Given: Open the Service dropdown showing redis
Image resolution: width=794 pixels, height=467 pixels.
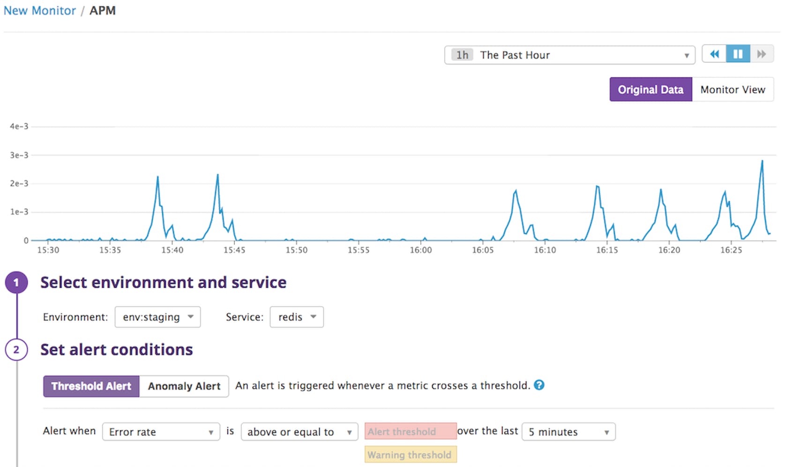Looking at the screenshot, I should [296, 317].
